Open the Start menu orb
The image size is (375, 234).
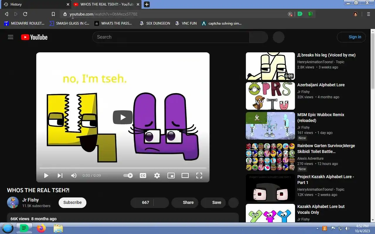[x=8, y=228]
